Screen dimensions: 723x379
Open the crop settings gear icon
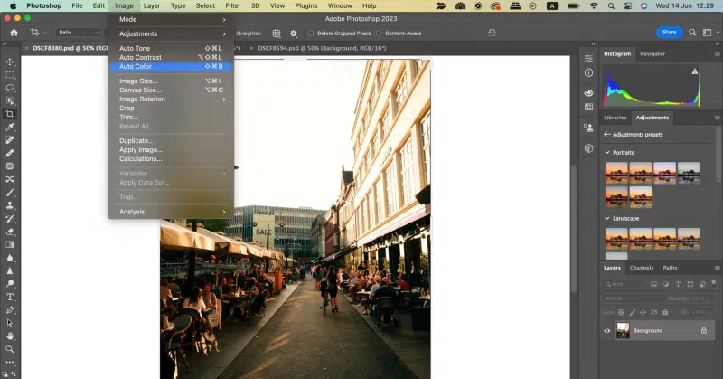click(293, 33)
